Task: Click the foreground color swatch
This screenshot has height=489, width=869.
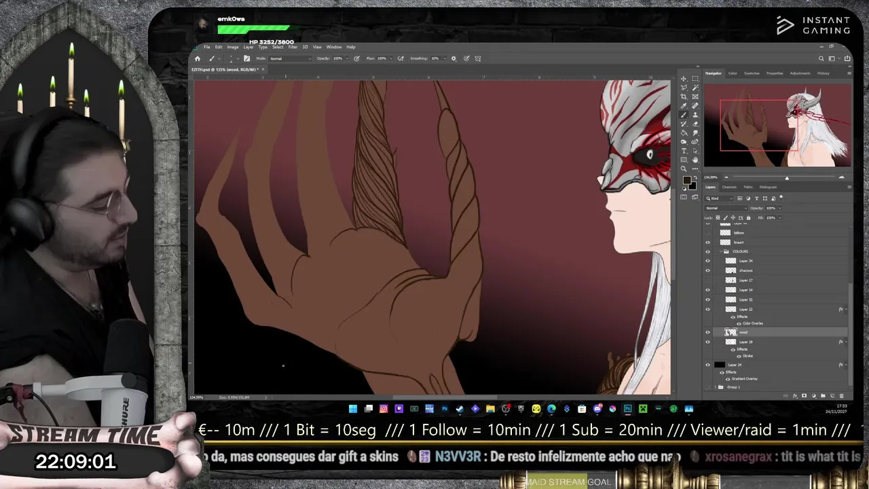Action: click(x=686, y=180)
